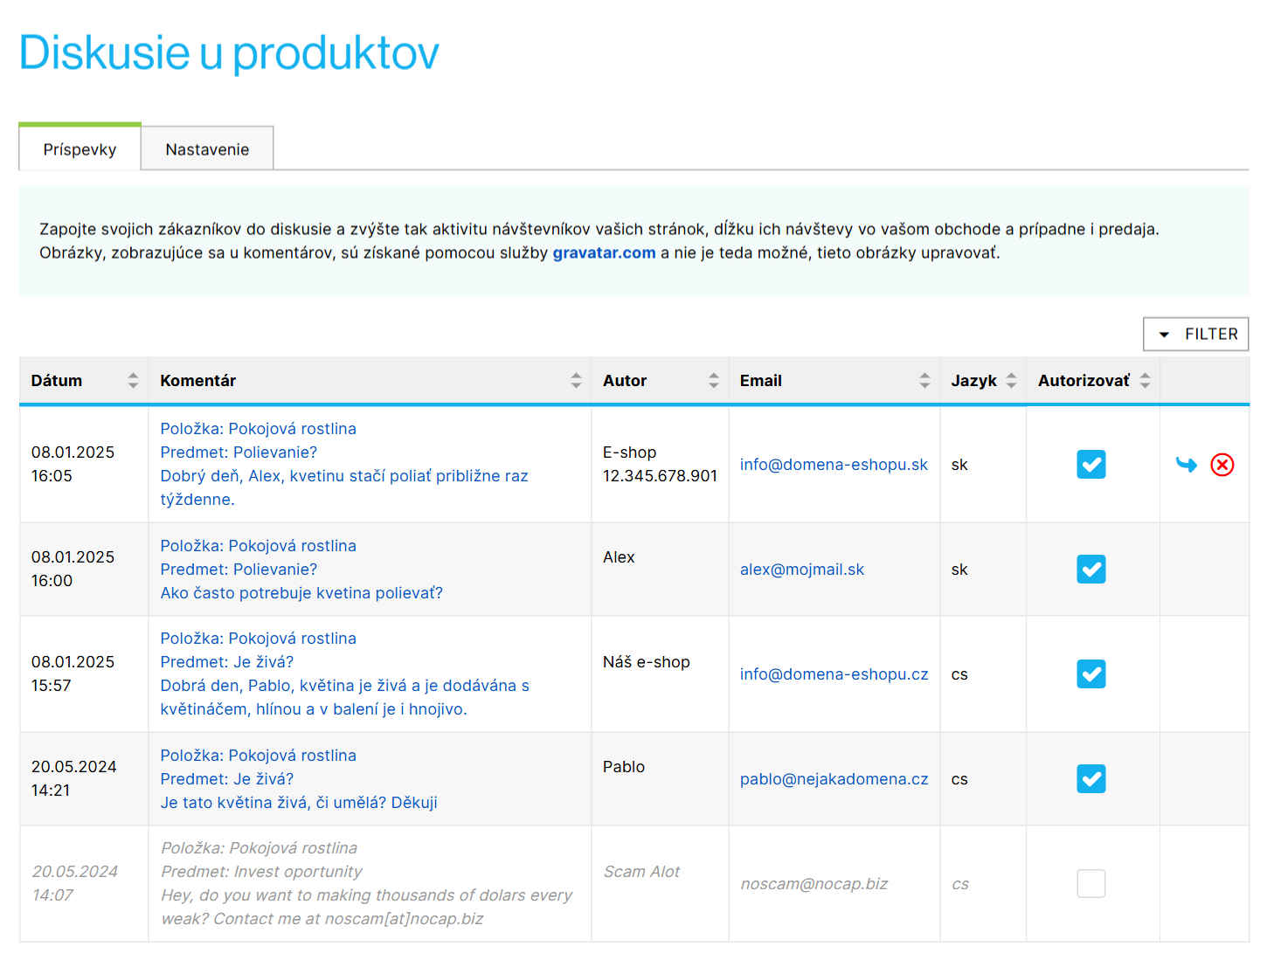Screen dimensions: 1267x967
Task: Open the FILTER dropdown
Action: [x=1195, y=334]
